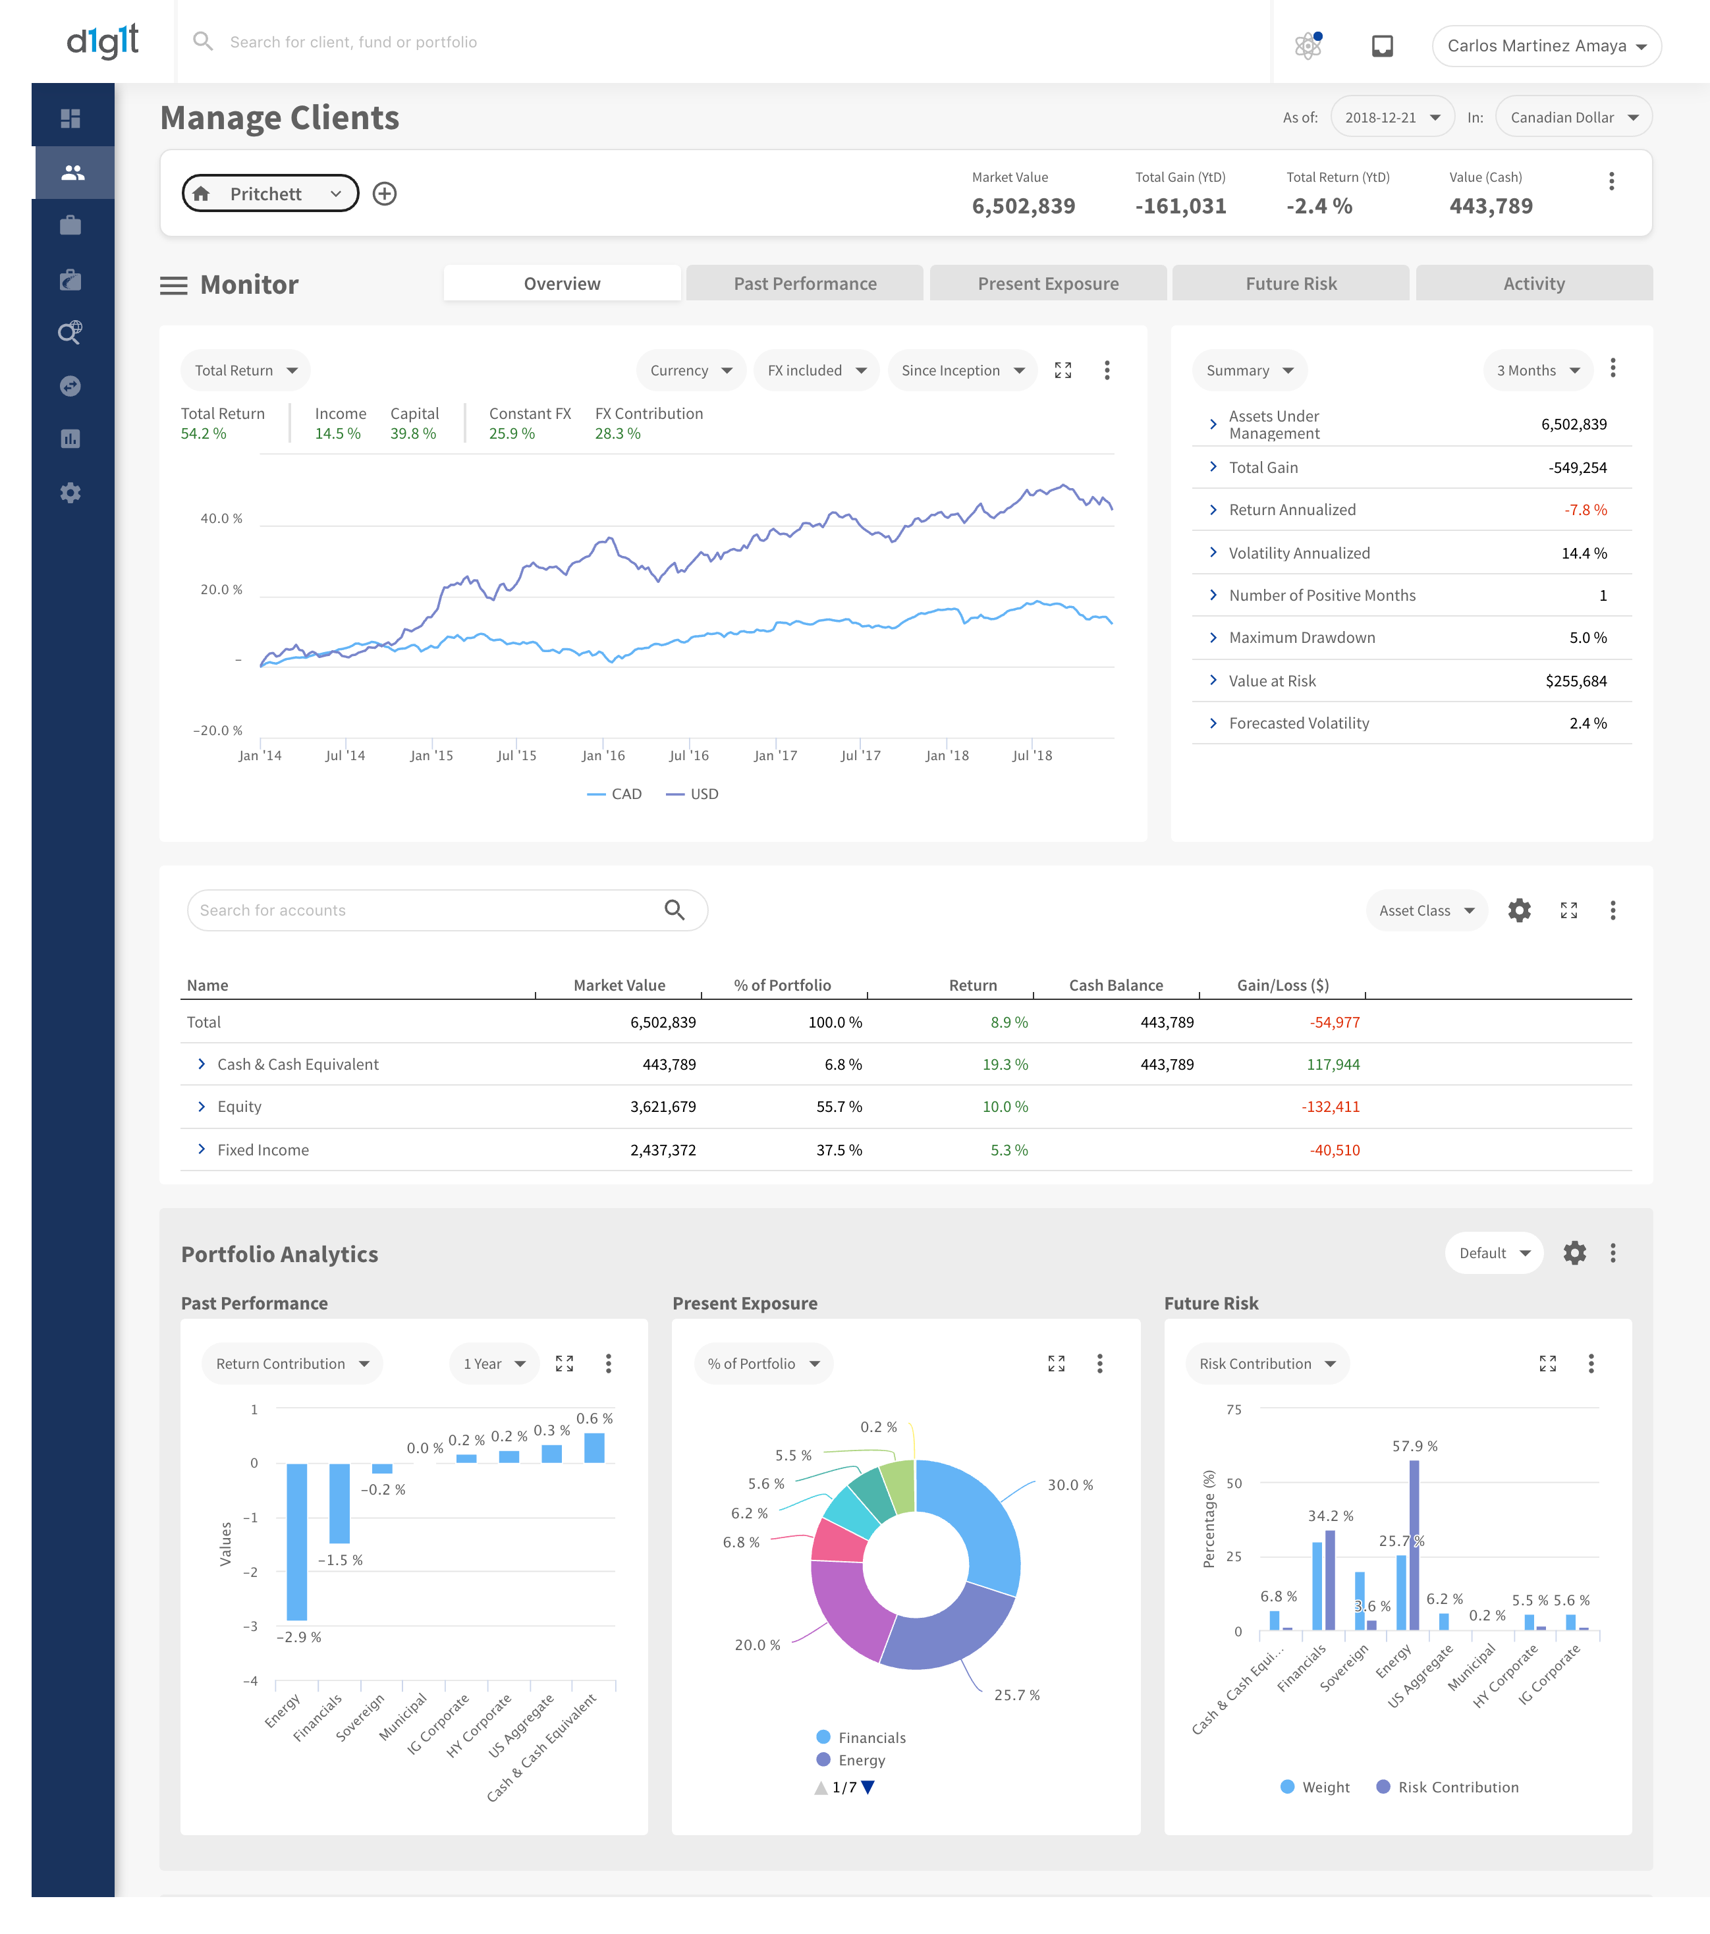1710x1934 pixels.
Task: Open the Canadian Dollar currency dropdown
Action: [x=1573, y=117]
